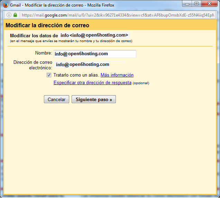The image size is (220, 198).
Task: Click the 'Modificar la dirección de correo' heading
Action: [47, 26]
